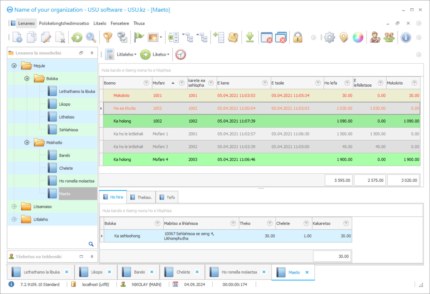Screen dimensions: 430x294
Task: Click the blue info icon in toolbar
Action: (406, 37)
